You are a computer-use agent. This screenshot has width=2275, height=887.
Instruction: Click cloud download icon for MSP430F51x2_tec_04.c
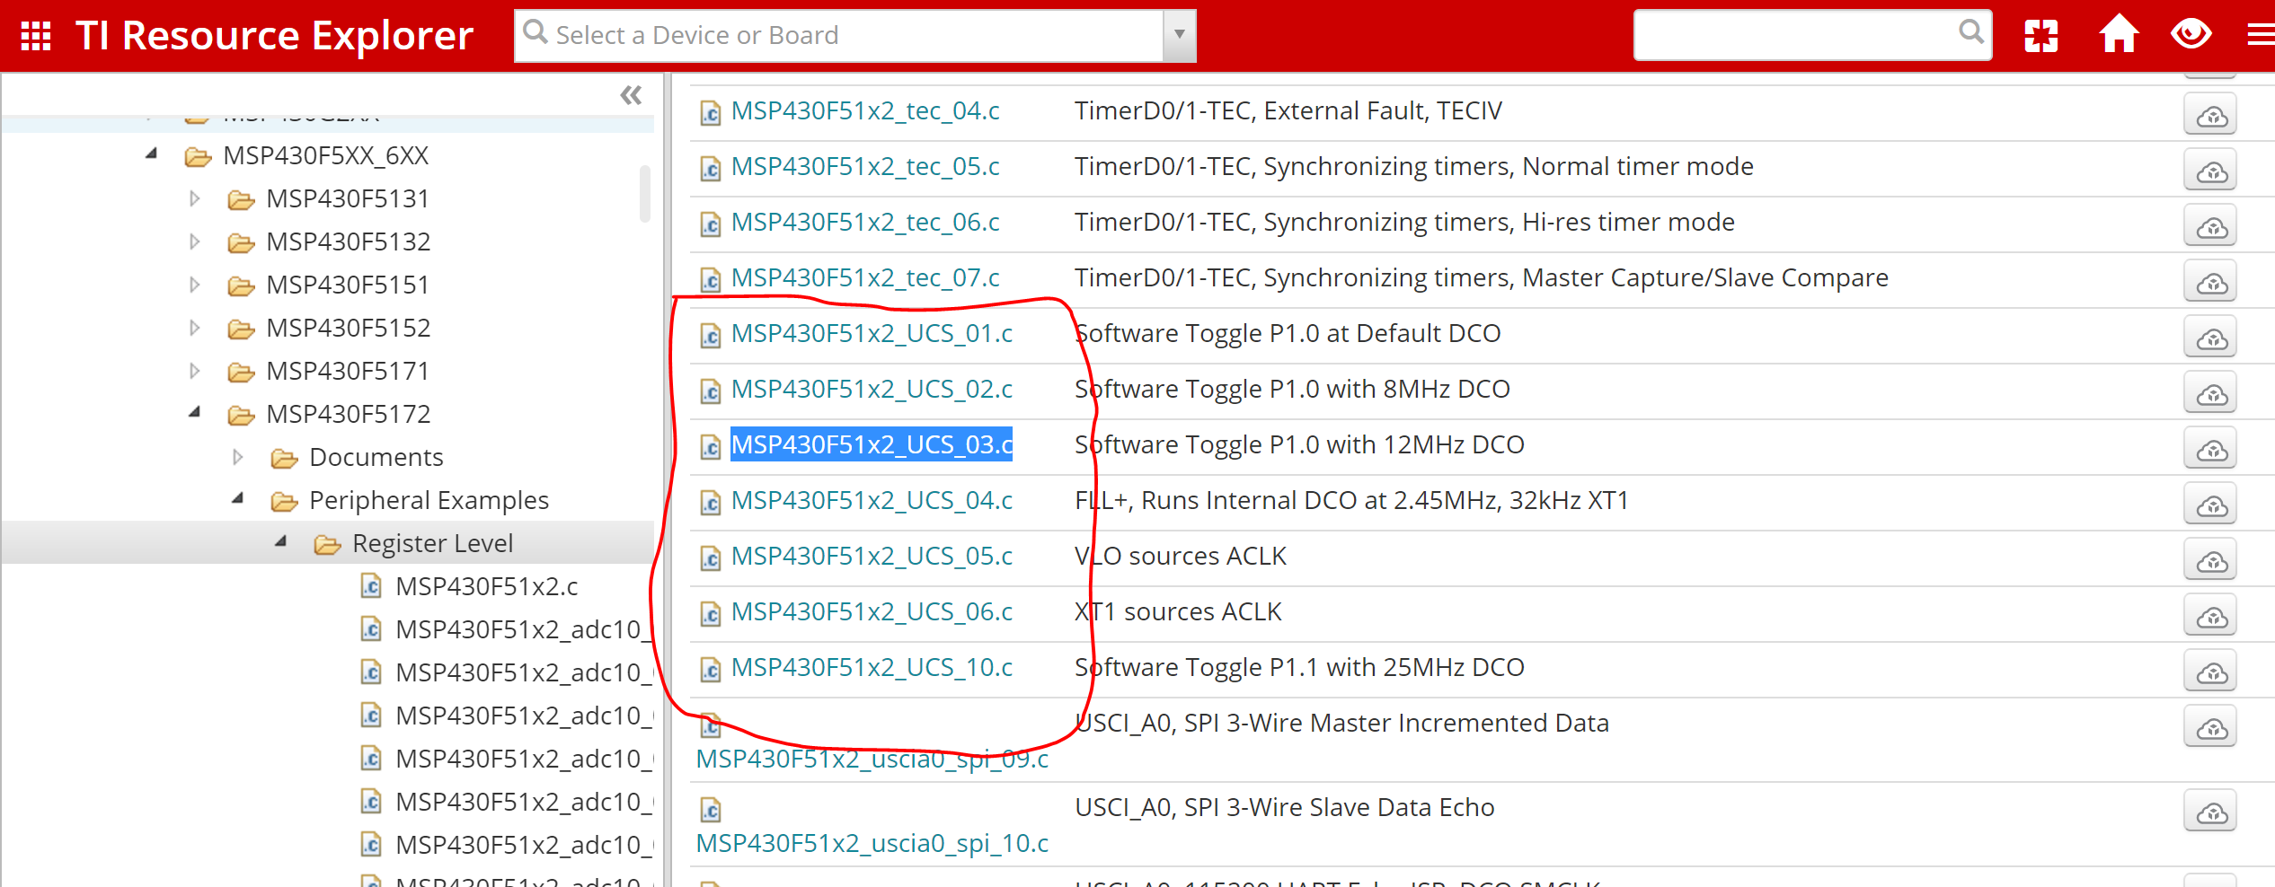click(x=2211, y=114)
